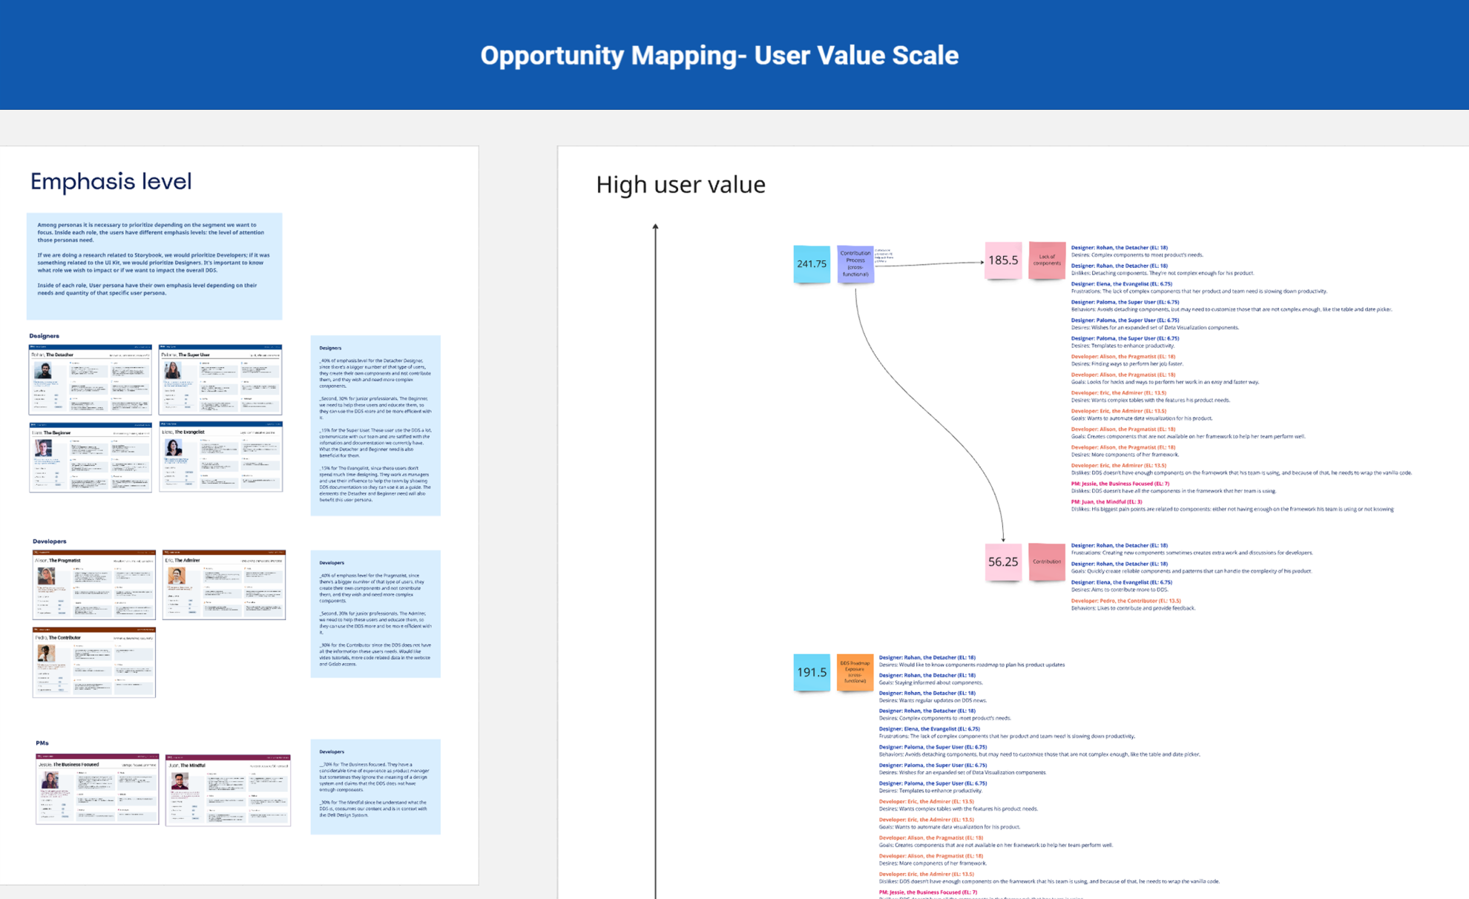Image resolution: width=1469 pixels, height=899 pixels.
Task: Select orange DDS Roadmap Exposure sticky
Action: click(x=855, y=672)
